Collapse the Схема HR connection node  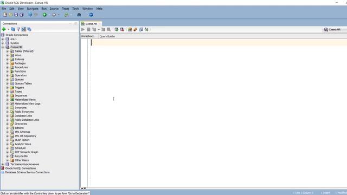tap(3, 47)
